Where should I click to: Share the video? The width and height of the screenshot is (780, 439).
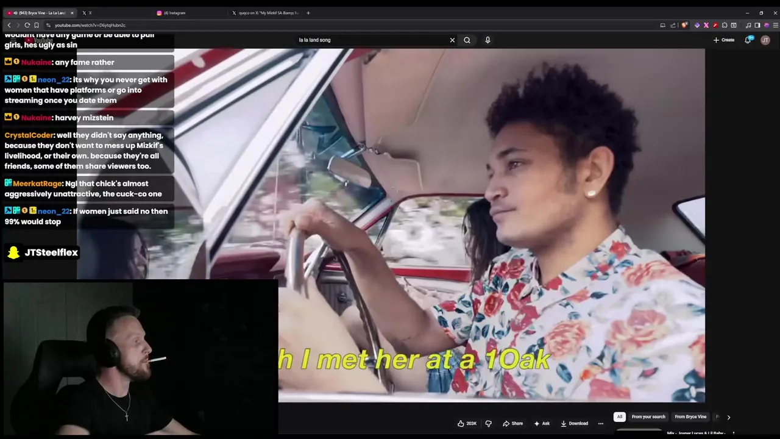pos(513,423)
